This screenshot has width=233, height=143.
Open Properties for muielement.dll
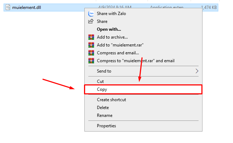click(x=106, y=126)
